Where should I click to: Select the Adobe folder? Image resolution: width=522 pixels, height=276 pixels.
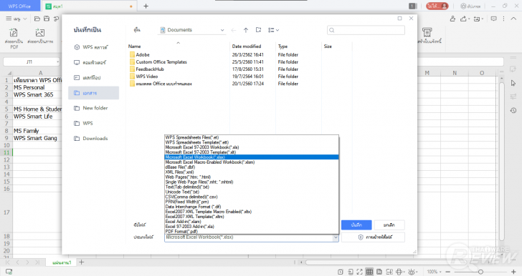click(140, 55)
